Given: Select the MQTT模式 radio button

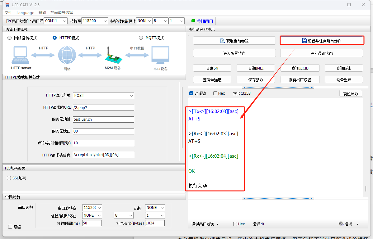Looking at the screenshot, I should (x=141, y=38).
